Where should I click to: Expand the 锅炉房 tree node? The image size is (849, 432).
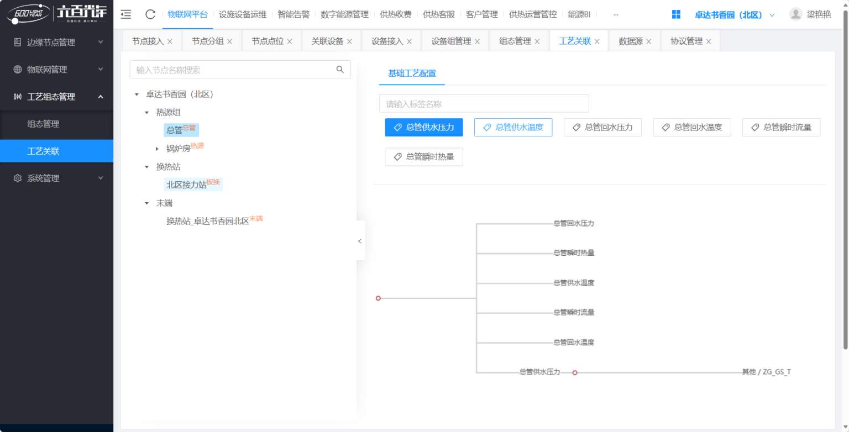157,149
